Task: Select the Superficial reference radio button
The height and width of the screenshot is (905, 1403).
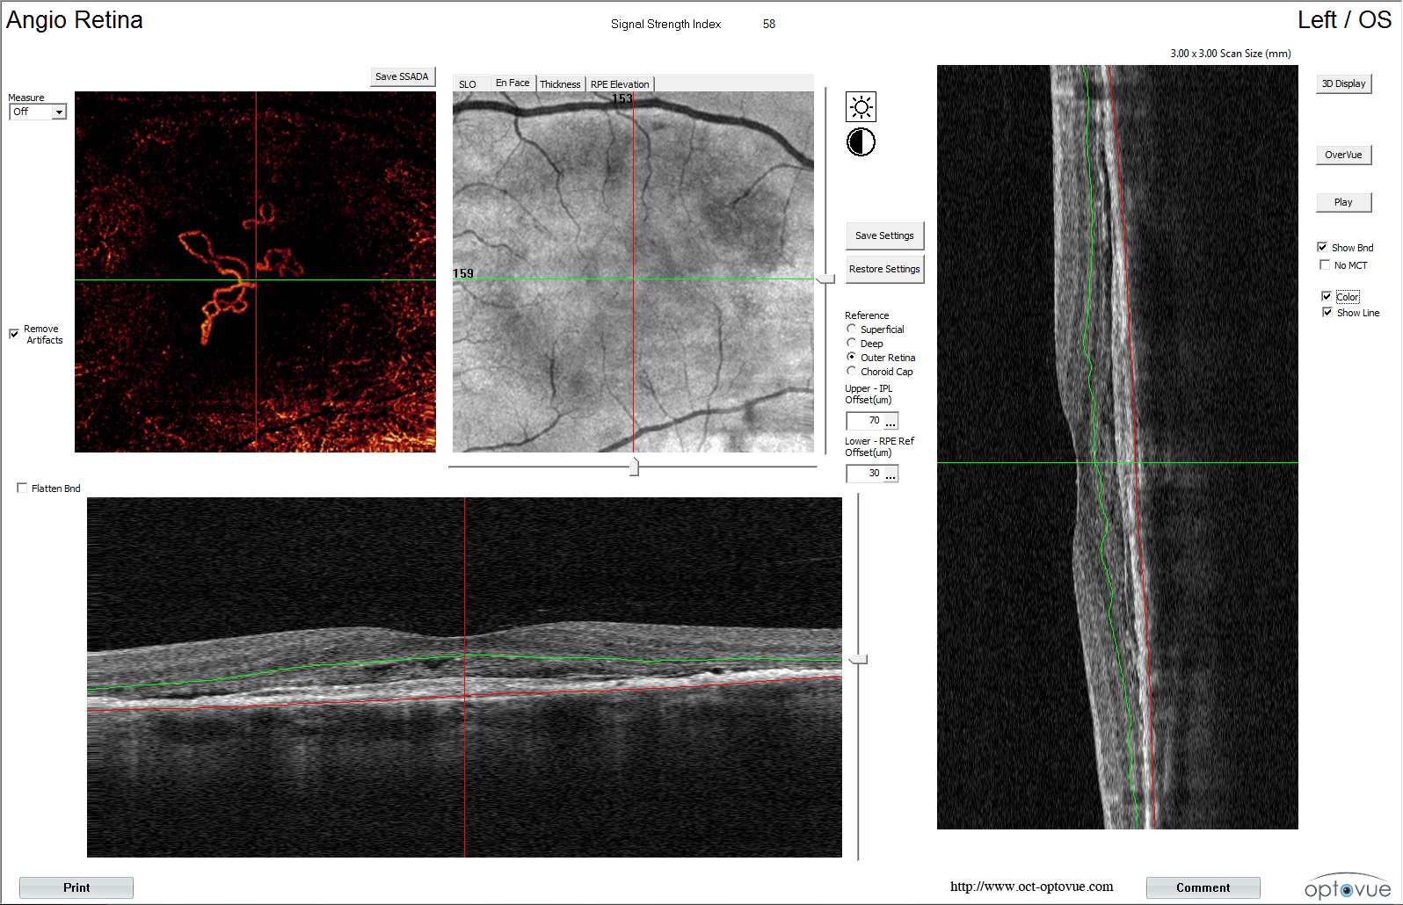Action: point(851,329)
